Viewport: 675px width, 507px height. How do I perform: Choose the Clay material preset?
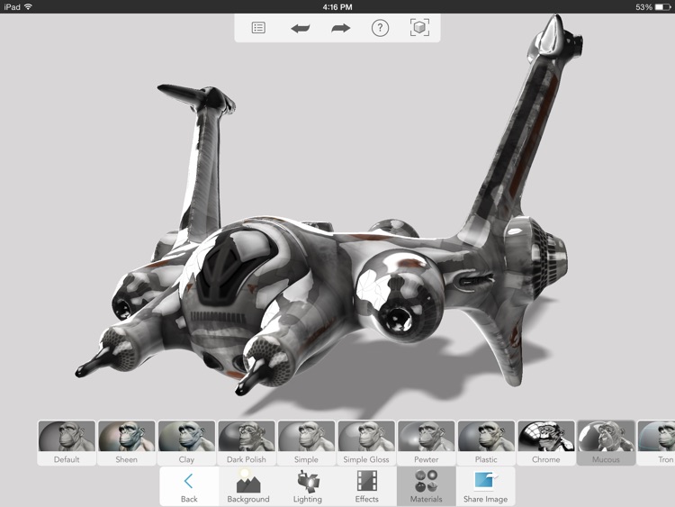pos(186,442)
